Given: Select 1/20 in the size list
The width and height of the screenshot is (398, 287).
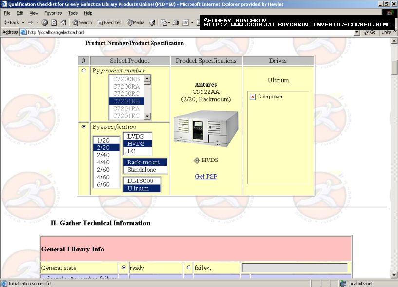Looking at the screenshot, I should (106, 140).
